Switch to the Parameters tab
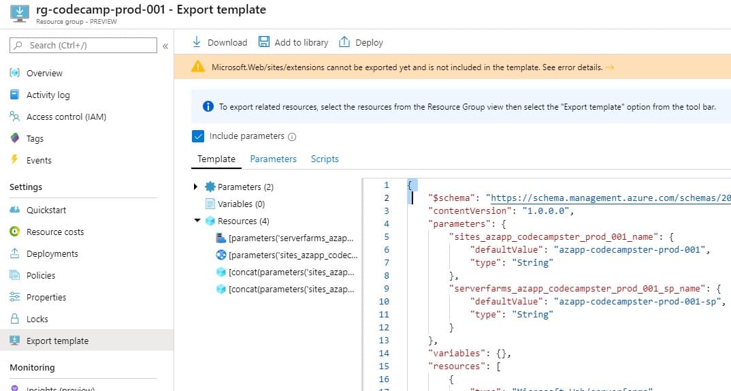The image size is (731, 391). coord(273,159)
